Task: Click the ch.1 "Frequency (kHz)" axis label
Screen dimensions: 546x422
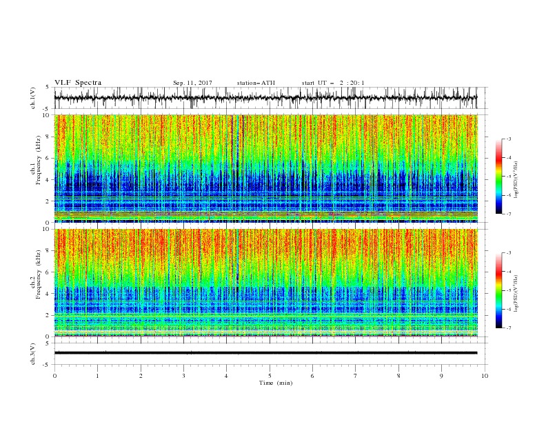Action: pos(39,160)
